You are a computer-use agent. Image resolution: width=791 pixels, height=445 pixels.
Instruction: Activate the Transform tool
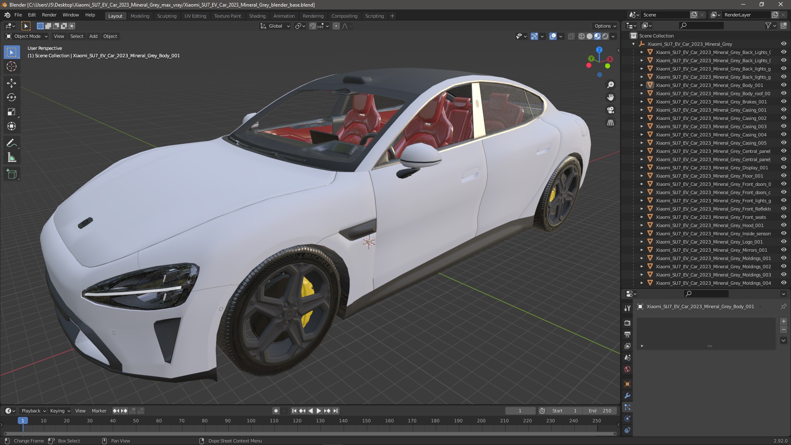pyautogui.click(x=12, y=126)
